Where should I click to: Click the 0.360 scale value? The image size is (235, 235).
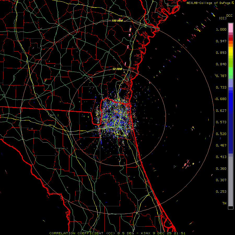pyautogui.click(x=221, y=169)
